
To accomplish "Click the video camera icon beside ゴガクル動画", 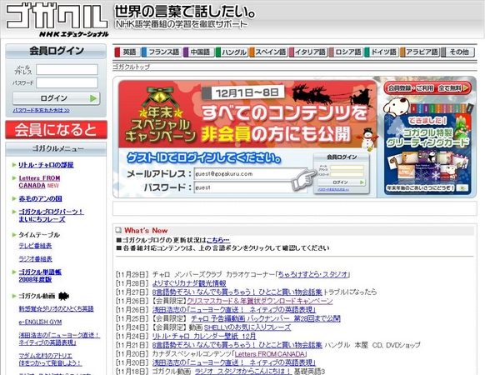I will click(x=63, y=296).
